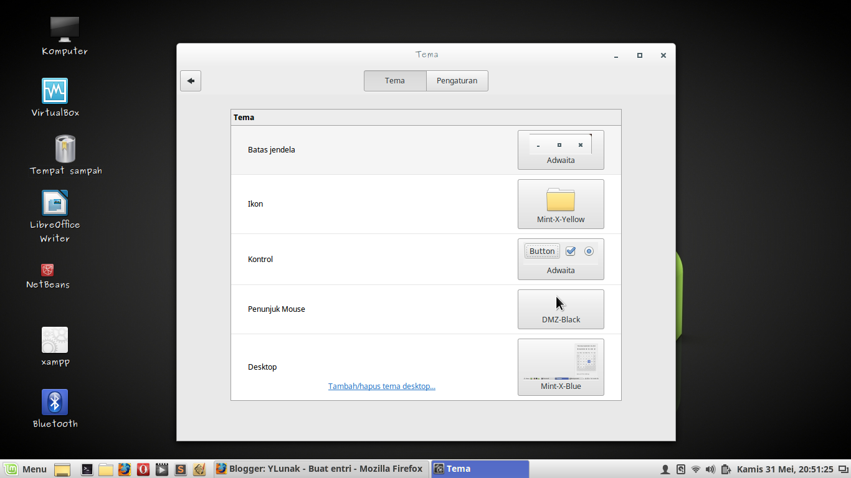Launch Opera from the taskbar
This screenshot has height=478, width=851.
click(x=143, y=469)
